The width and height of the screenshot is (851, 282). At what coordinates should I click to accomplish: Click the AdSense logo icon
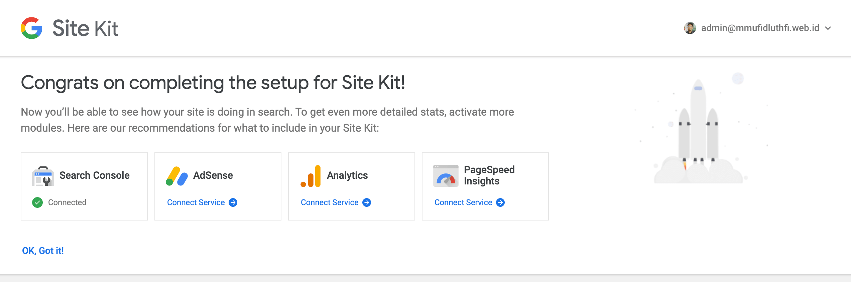[176, 176]
